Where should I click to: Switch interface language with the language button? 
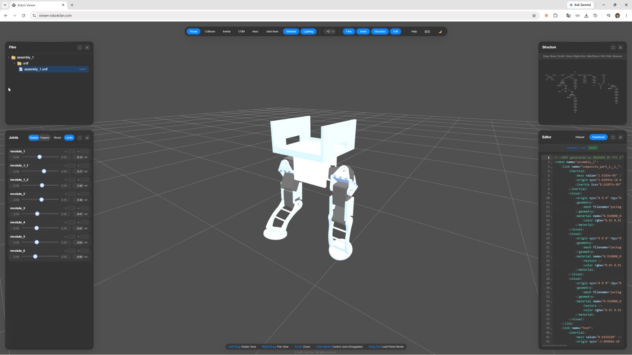(x=427, y=32)
